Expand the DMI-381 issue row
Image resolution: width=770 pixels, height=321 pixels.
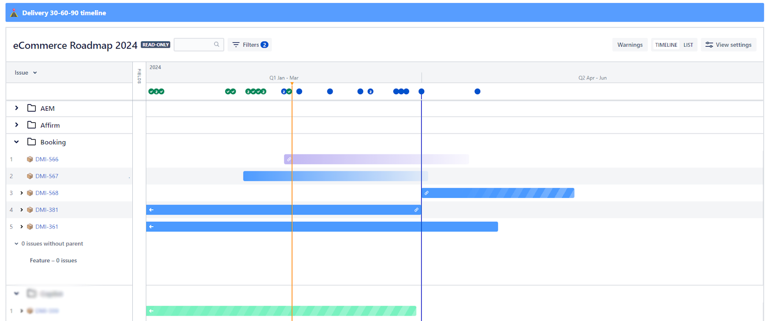(x=22, y=210)
